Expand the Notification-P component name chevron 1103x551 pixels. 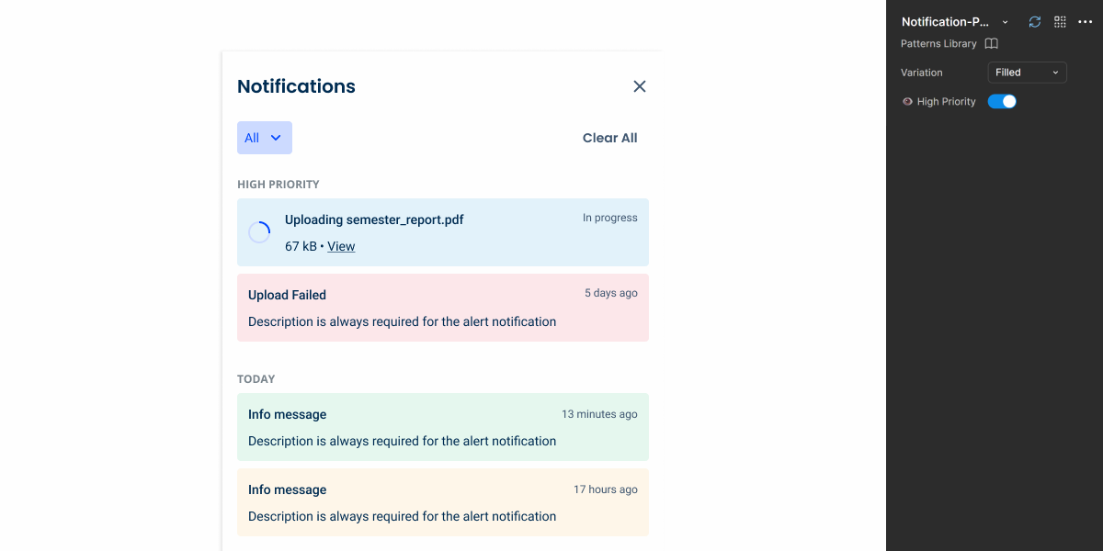coord(1005,22)
